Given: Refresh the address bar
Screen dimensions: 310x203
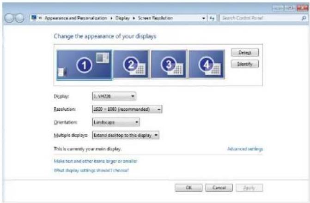Looking at the screenshot, I should [x=212, y=18].
